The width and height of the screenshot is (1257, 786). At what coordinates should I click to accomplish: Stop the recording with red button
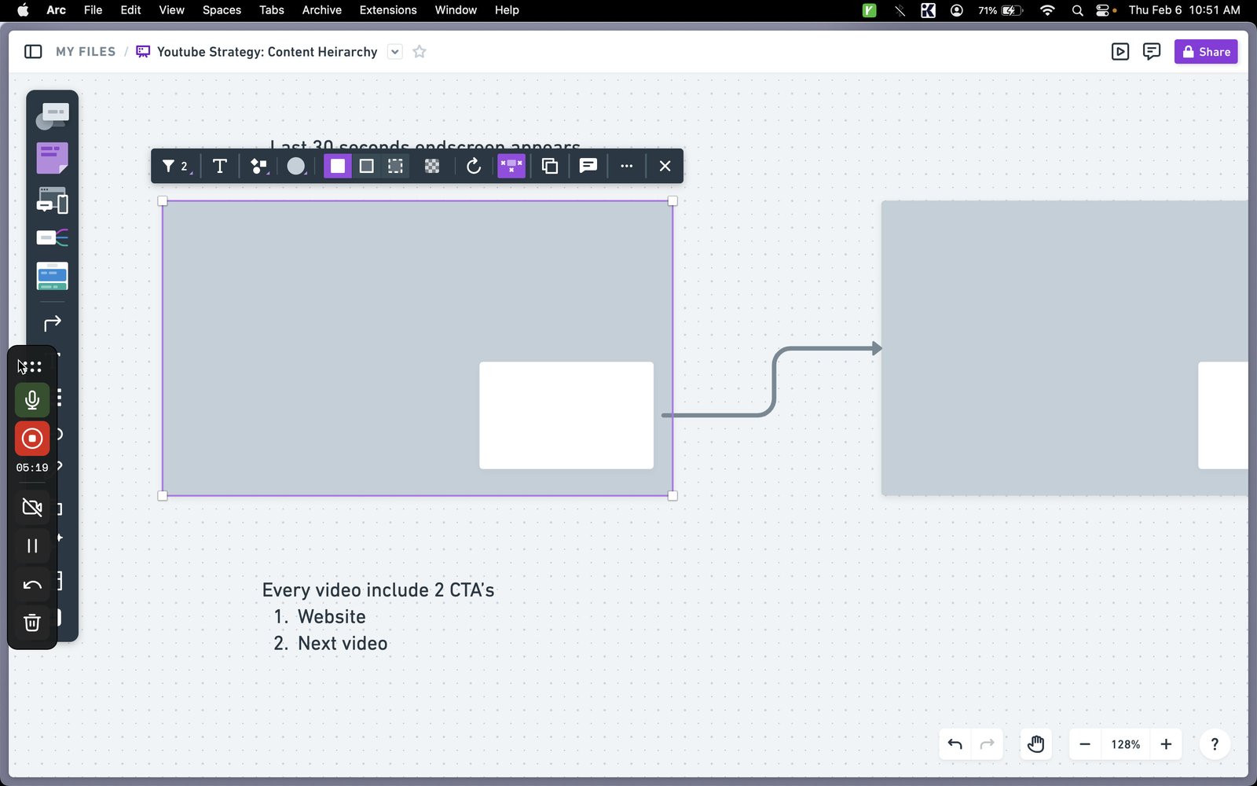[x=32, y=439]
